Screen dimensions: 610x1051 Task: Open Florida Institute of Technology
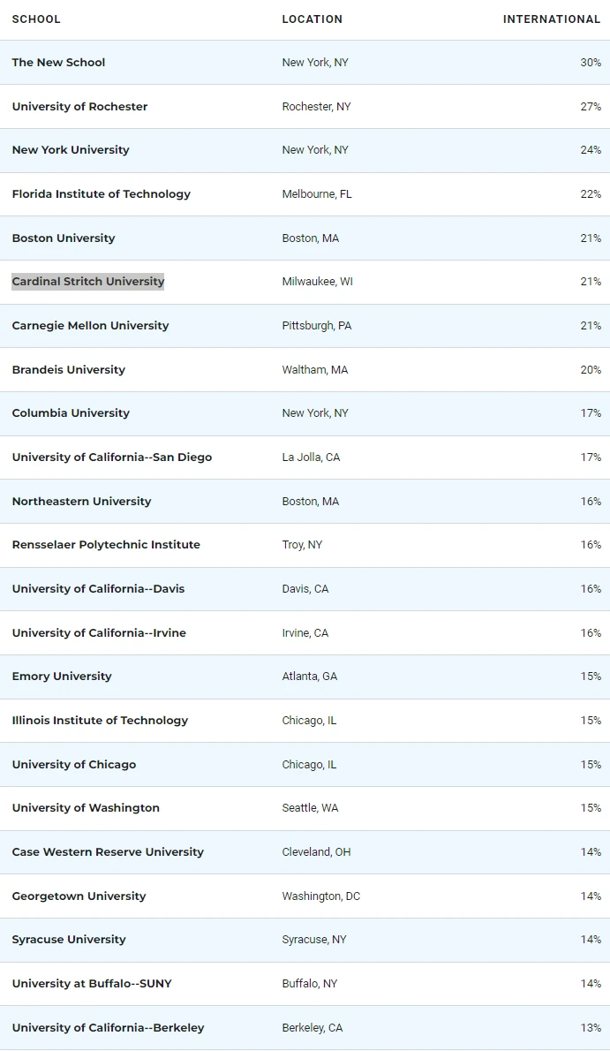(x=101, y=194)
